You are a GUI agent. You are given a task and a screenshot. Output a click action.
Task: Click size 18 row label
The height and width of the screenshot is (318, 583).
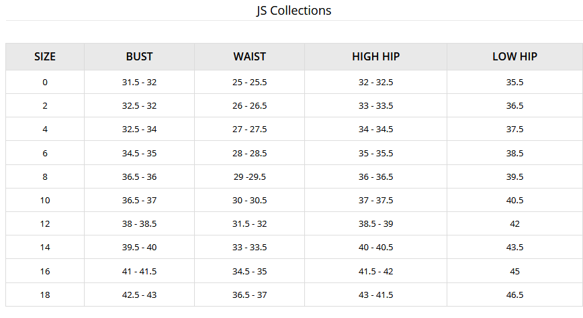pos(45,295)
